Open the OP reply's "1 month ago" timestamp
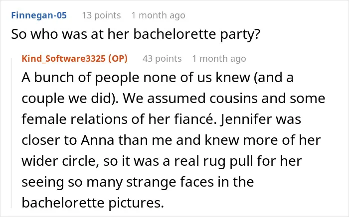This screenshot has height=217, width=349. pyautogui.click(x=219, y=59)
